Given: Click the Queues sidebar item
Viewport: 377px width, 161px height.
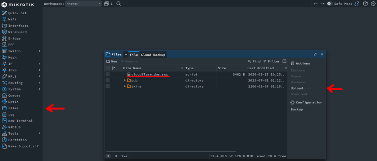Looking at the screenshot, I should point(15,95).
